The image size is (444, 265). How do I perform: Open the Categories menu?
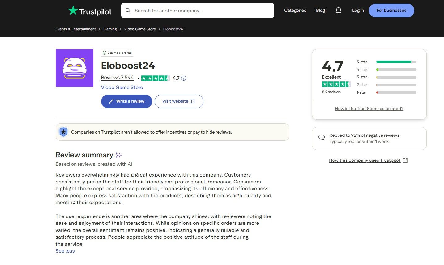tap(295, 10)
